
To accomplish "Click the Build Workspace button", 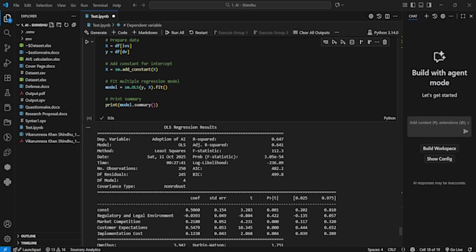I will (x=440, y=148).
